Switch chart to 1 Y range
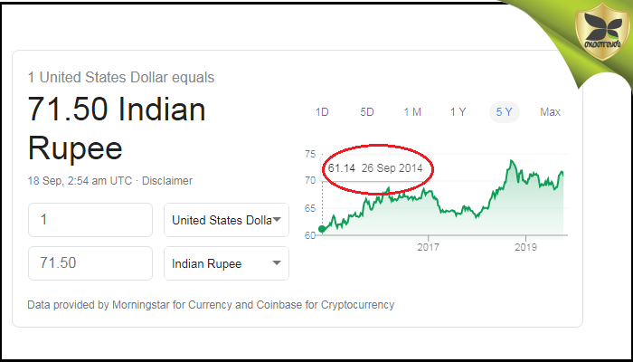 point(458,112)
